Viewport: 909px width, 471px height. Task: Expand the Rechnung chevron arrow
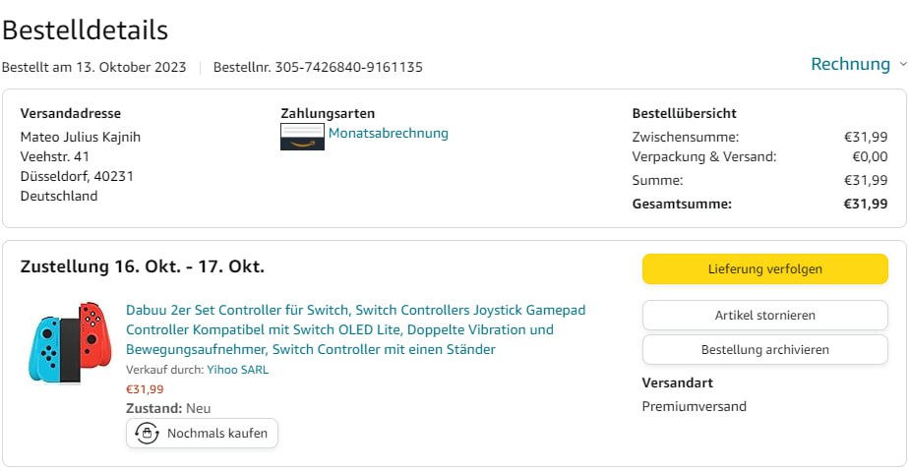point(902,65)
